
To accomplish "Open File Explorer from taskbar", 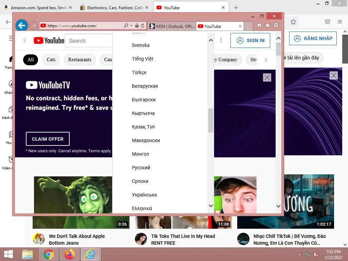I will pyautogui.click(x=28, y=254).
